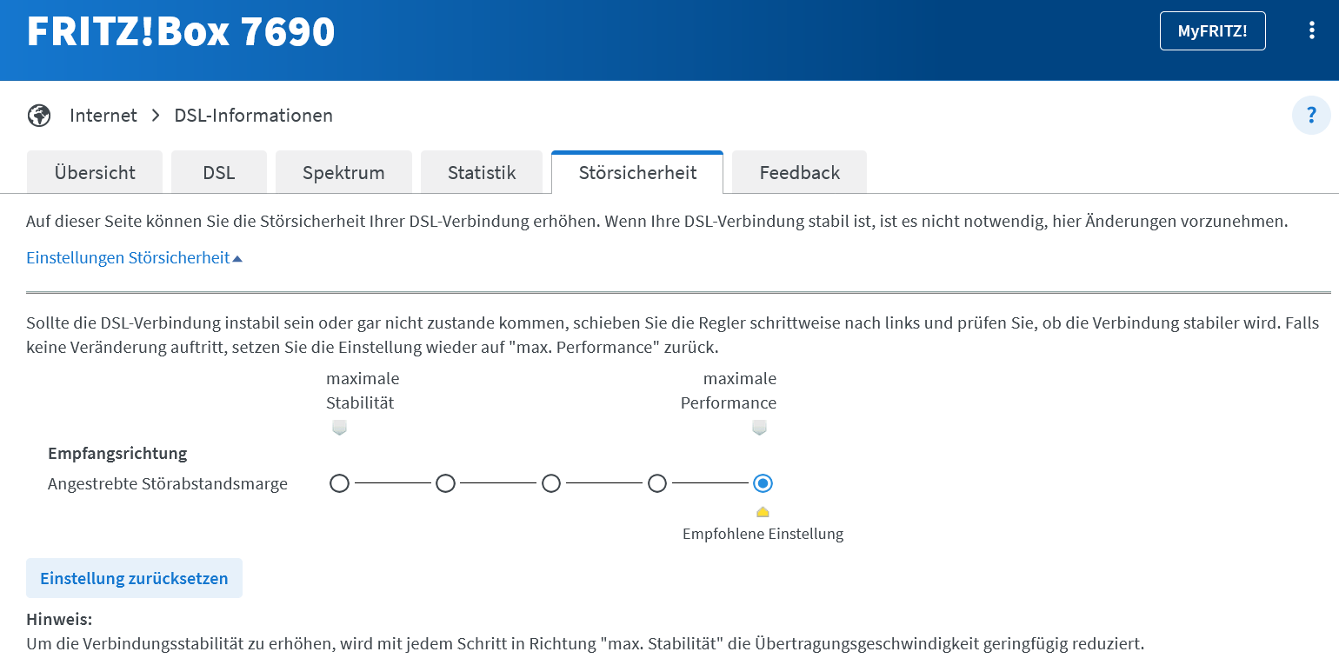The width and height of the screenshot is (1339, 665).
Task: Go to the Feedback tab
Action: [x=799, y=172]
